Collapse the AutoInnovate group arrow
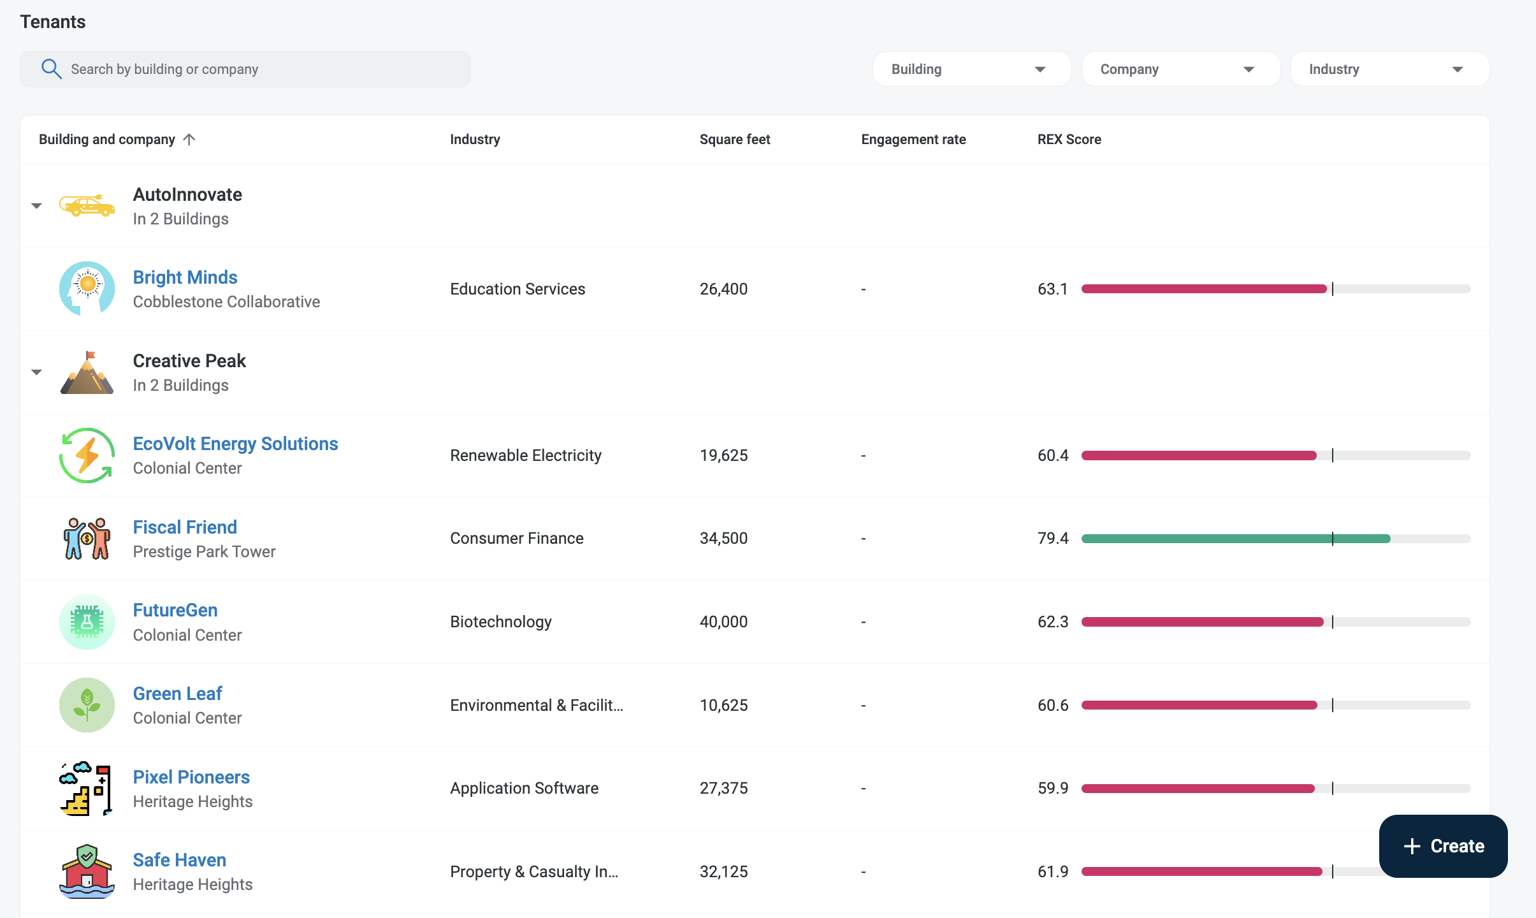This screenshot has width=1536, height=918. [x=36, y=206]
